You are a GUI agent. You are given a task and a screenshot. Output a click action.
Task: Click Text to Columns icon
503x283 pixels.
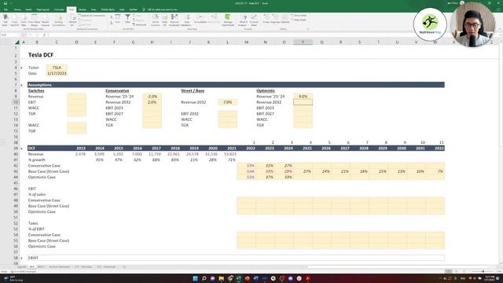click(156, 20)
